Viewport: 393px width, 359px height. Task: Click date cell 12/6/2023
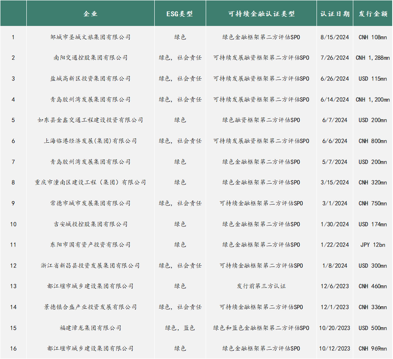click(x=334, y=286)
